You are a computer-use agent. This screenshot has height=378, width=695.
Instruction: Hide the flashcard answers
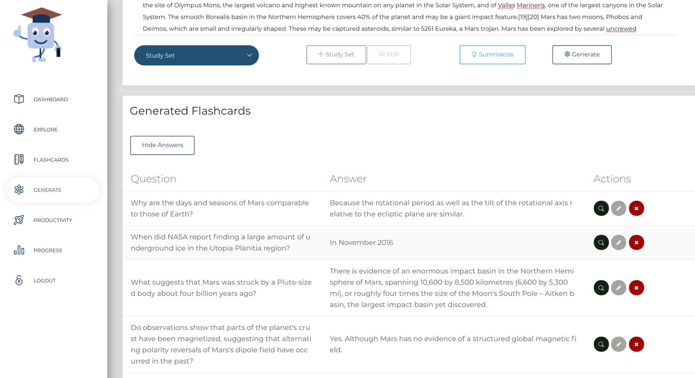(162, 145)
